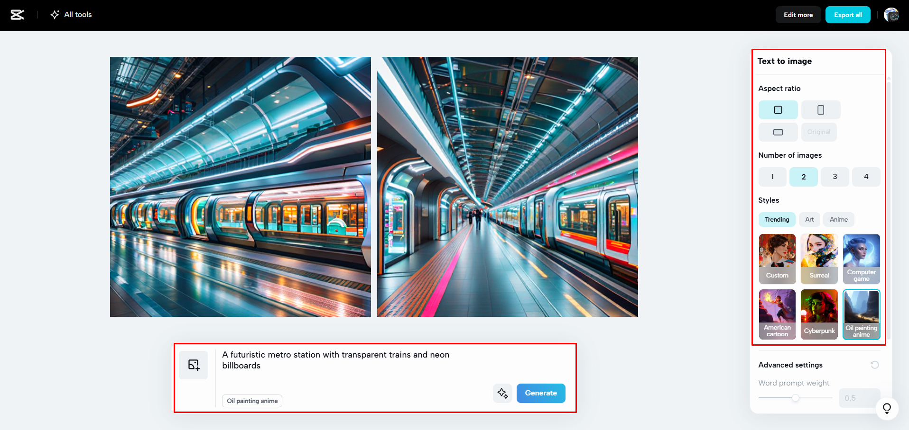Screen dimensions: 909x430
Task: Reset advanced settings with the refresh icon
Action: pos(875,365)
